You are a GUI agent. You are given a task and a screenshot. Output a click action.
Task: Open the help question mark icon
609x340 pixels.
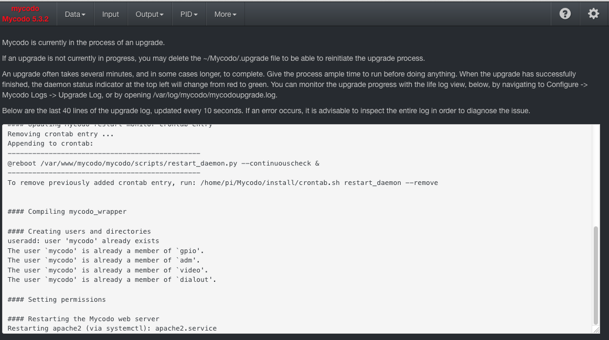point(565,14)
